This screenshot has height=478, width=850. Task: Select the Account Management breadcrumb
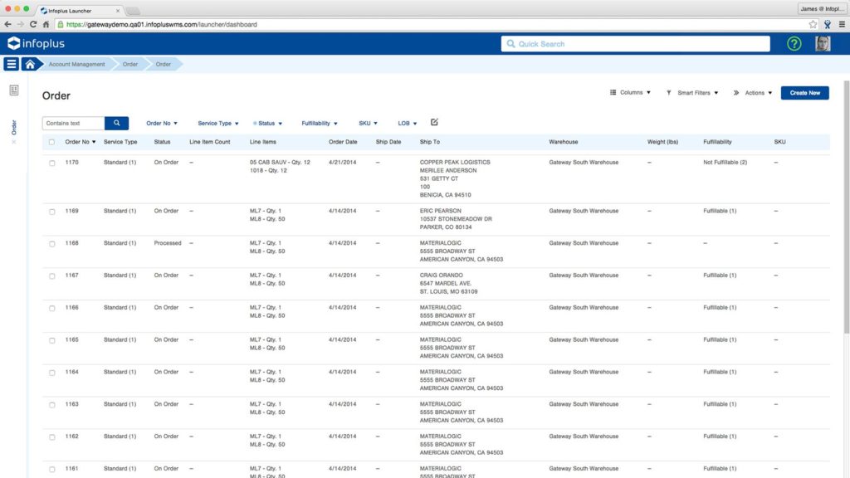(x=76, y=64)
